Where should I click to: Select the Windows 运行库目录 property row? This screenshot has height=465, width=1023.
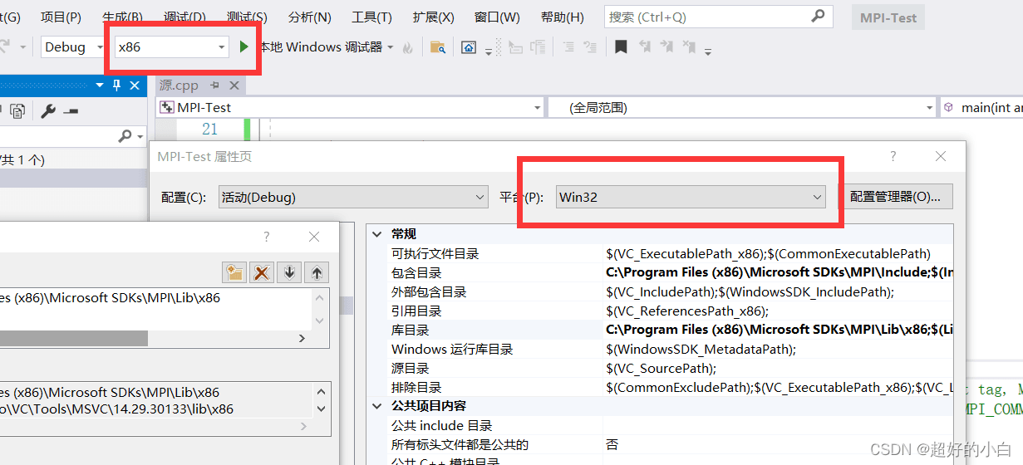coord(660,349)
